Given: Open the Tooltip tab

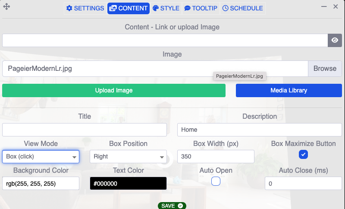Looking at the screenshot, I should tap(201, 8).
